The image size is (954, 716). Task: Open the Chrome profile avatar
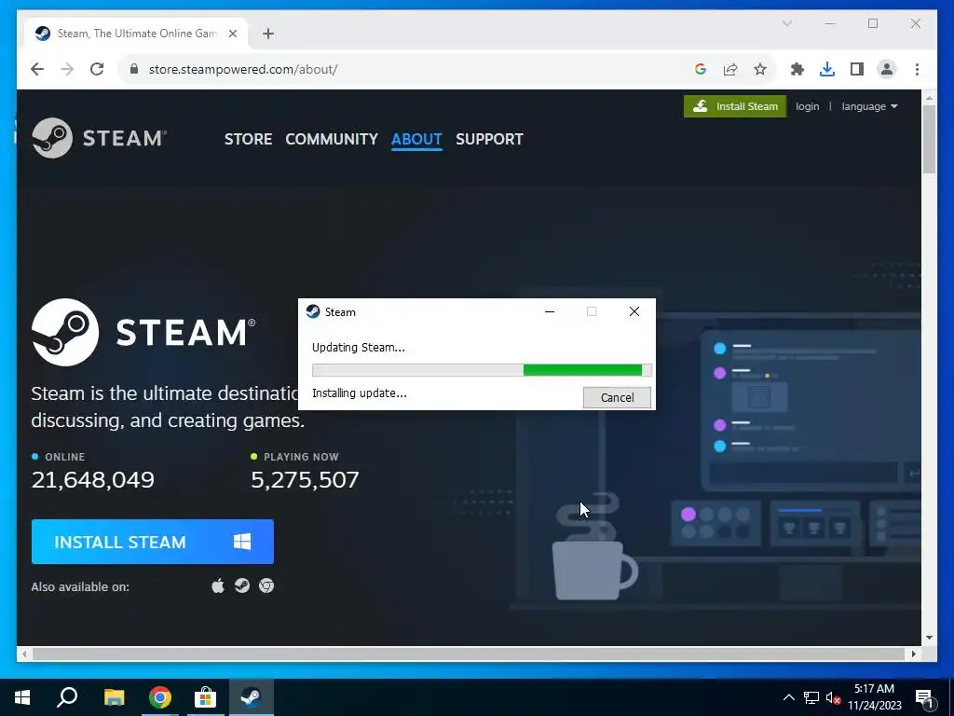click(887, 69)
